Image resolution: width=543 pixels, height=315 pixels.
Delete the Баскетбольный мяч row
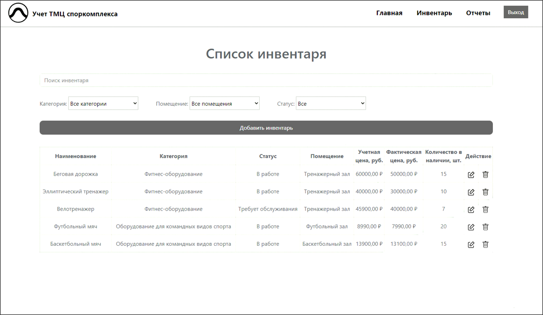click(485, 244)
